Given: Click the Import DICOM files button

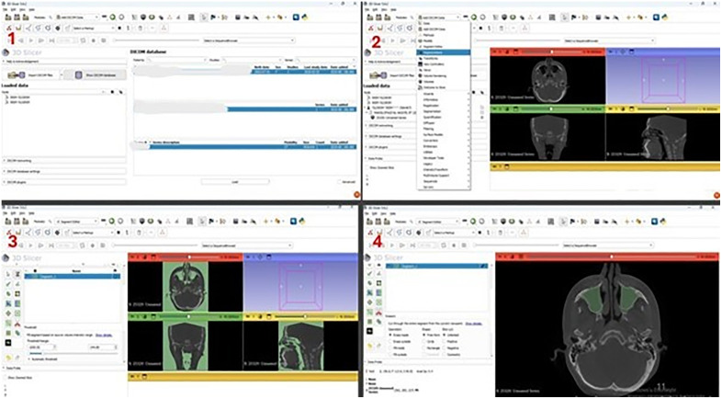Looking at the screenshot, I should (33, 75).
